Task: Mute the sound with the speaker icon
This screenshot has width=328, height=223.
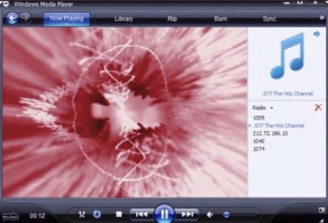Action: coord(210,215)
